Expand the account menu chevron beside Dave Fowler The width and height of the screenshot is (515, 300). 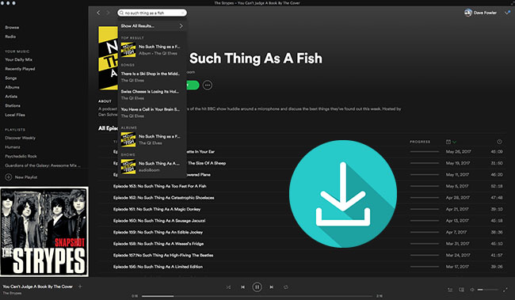point(507,13)
